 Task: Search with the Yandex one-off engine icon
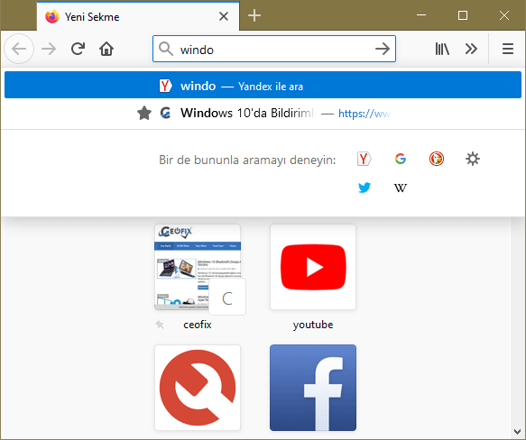click(x=364, y=159)
